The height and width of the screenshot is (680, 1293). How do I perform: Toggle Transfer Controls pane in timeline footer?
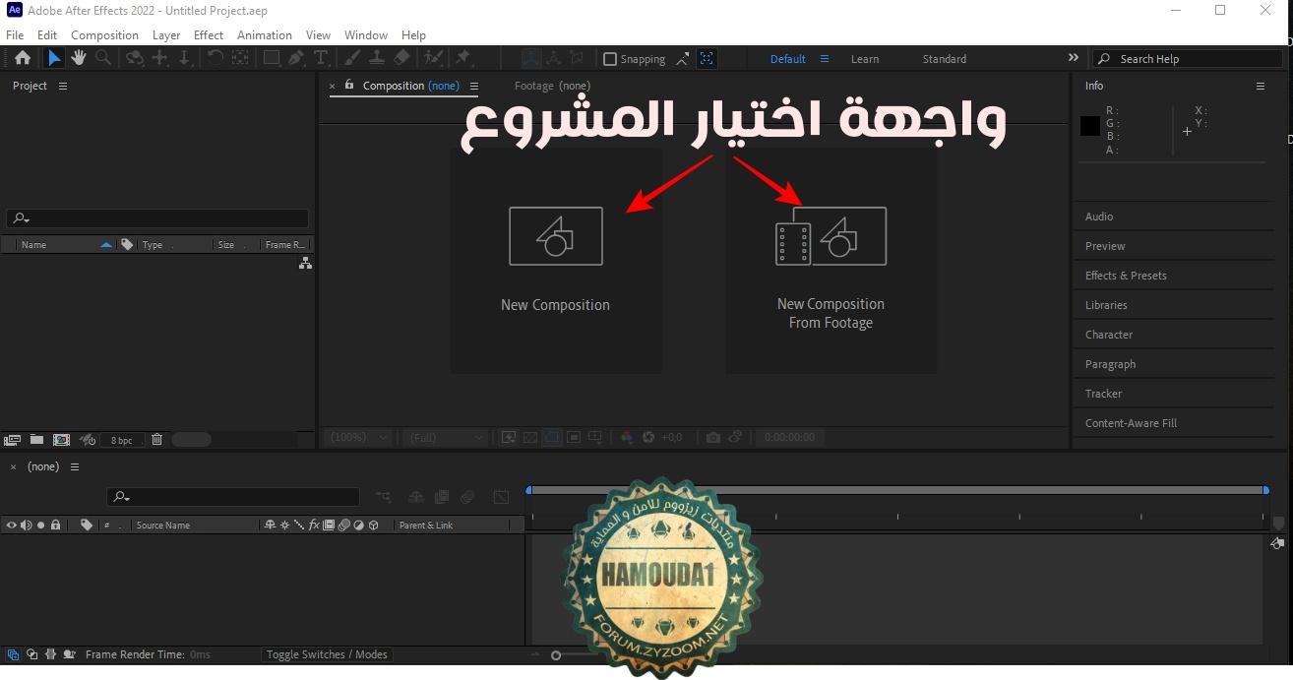(31, 654)
